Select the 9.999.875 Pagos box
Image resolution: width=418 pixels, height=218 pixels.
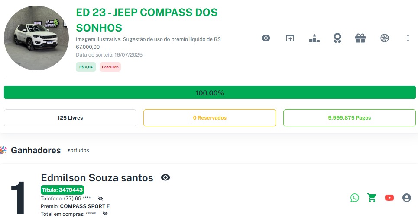(349, 118)
